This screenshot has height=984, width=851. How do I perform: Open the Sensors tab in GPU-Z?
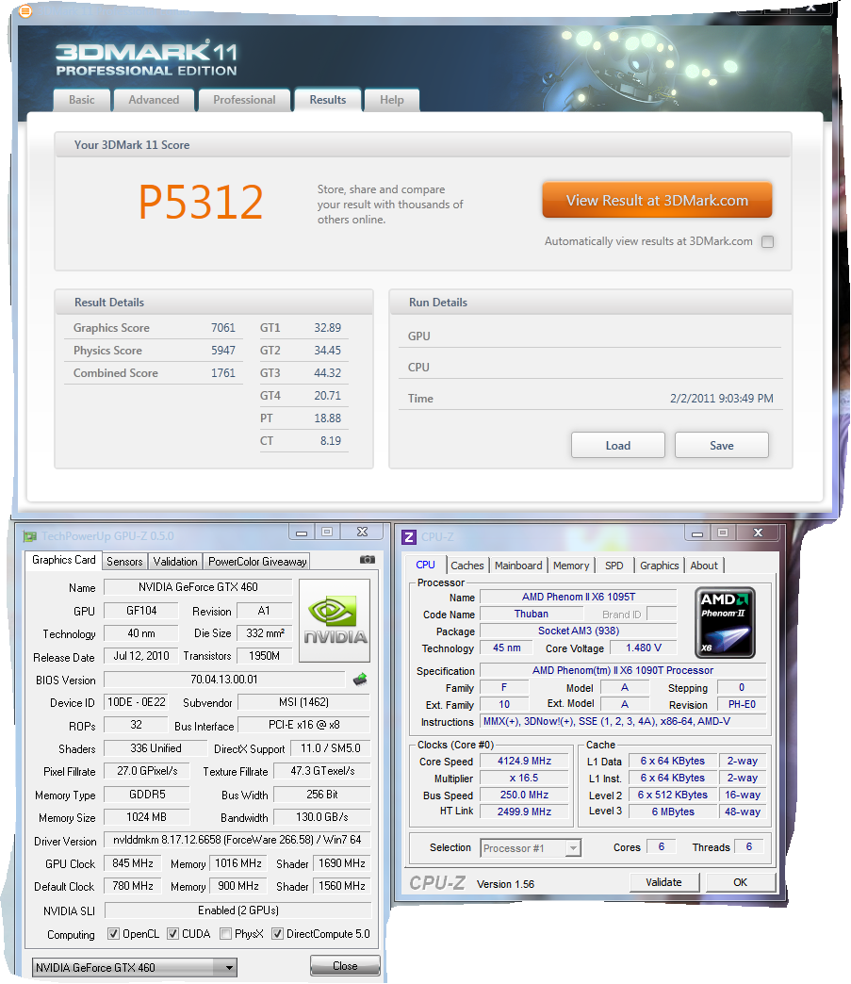(124, 562)
